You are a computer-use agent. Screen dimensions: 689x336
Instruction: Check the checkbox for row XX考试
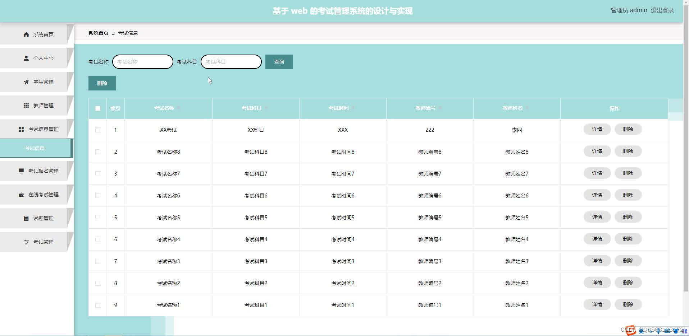pyautogui.click(x=97, y=130)
